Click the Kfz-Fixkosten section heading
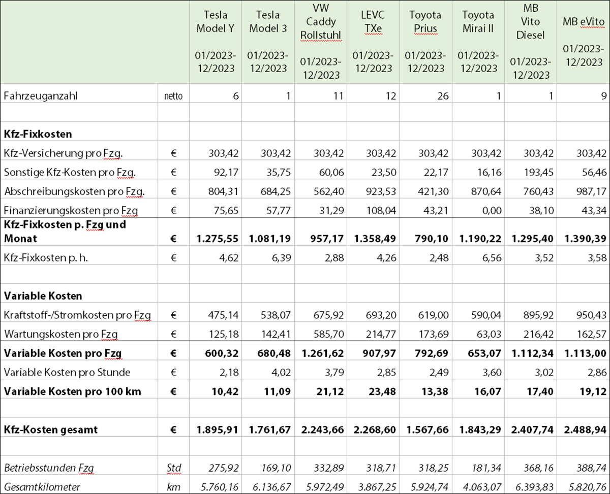 (x=38, y=135)
